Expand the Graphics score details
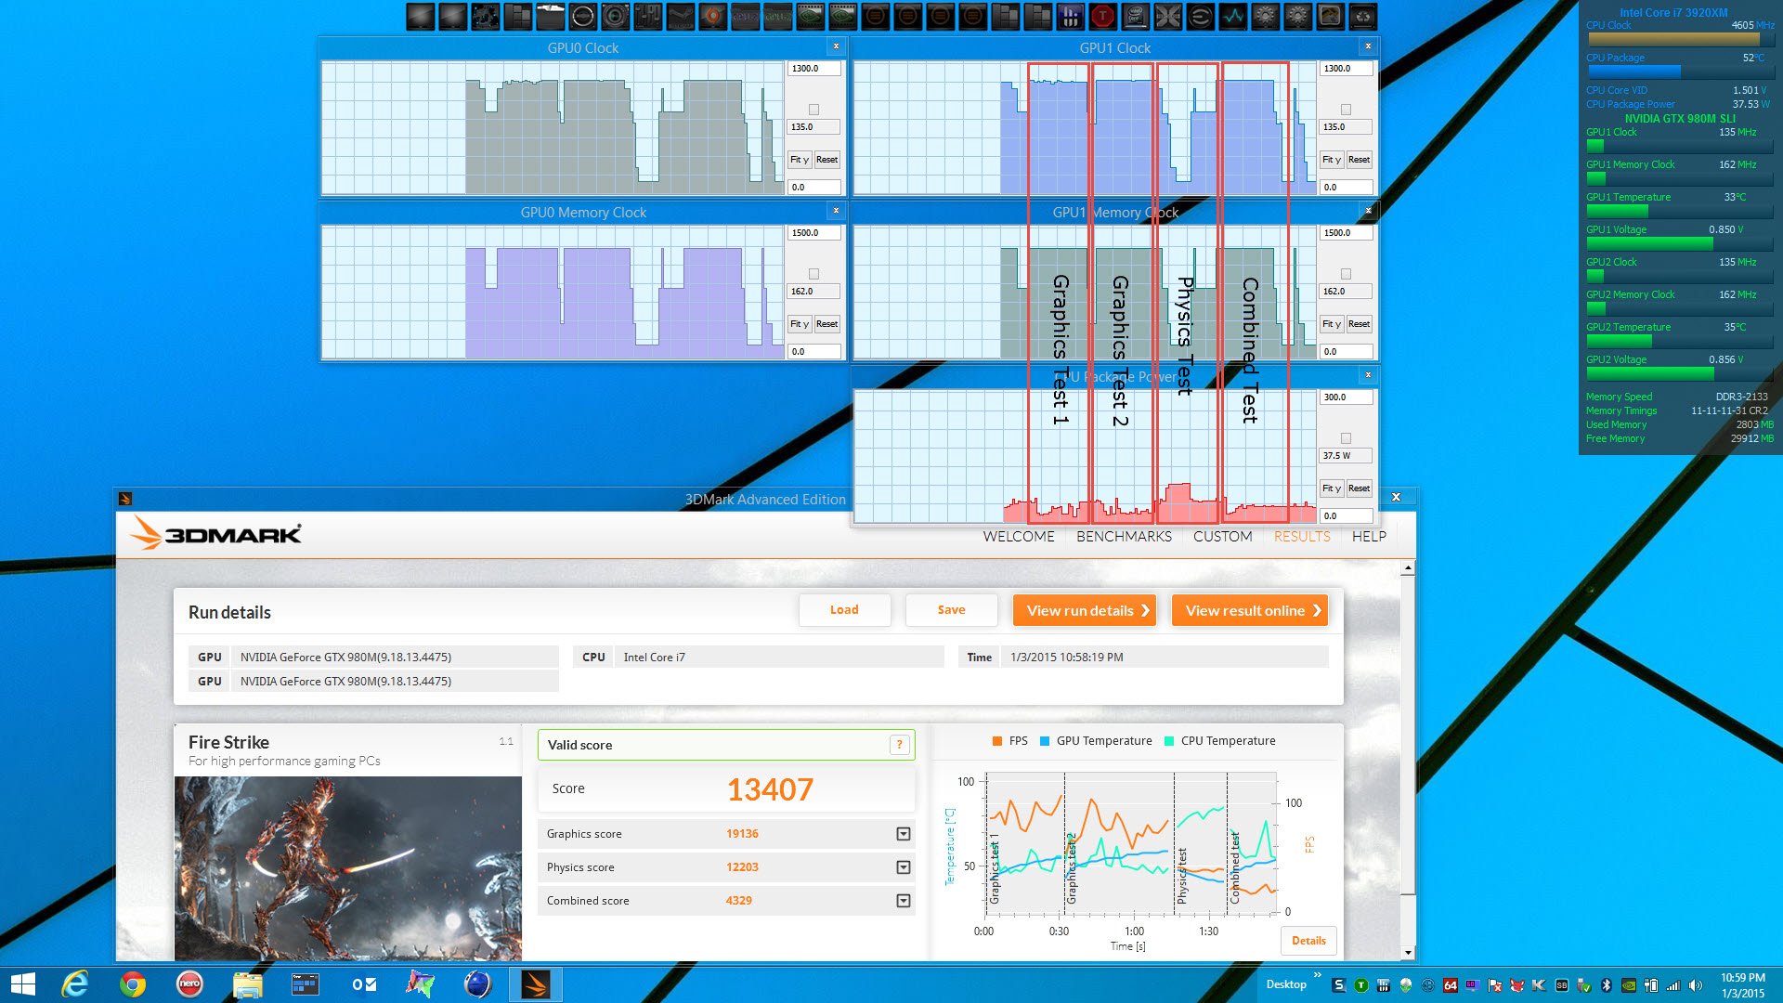The height and width of the screenshot is (1003, 1783). pyautogui.click(x=903, y=834)
